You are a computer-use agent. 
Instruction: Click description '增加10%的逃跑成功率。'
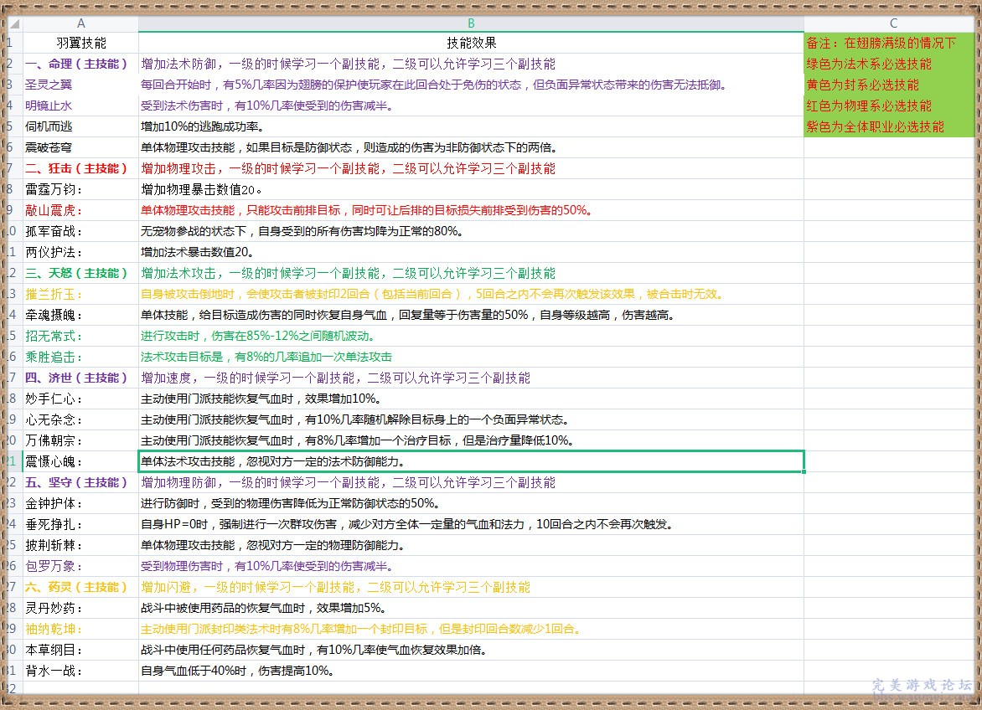(471, 126)
